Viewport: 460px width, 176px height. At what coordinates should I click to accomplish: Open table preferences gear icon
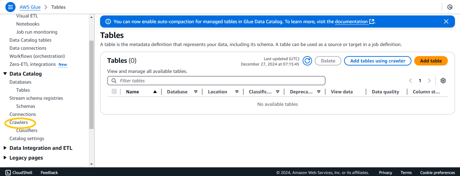coord(443,81)
